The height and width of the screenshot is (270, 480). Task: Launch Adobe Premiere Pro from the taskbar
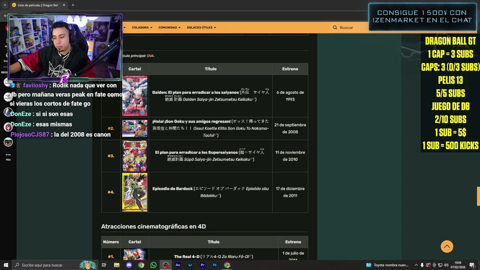click(x=202, y=265)
